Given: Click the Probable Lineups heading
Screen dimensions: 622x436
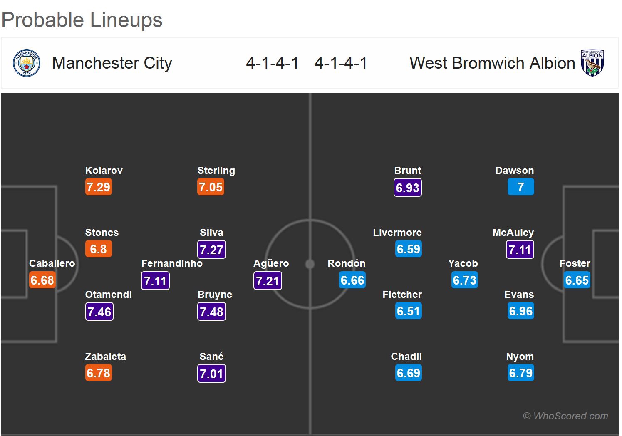Looking at the screenshot, I should (82, 20).
